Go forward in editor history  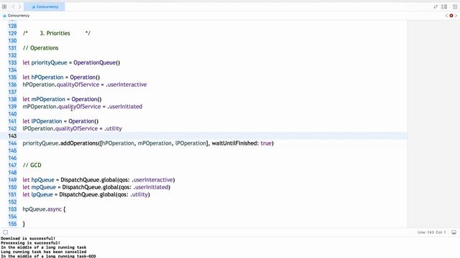(20, 6)
